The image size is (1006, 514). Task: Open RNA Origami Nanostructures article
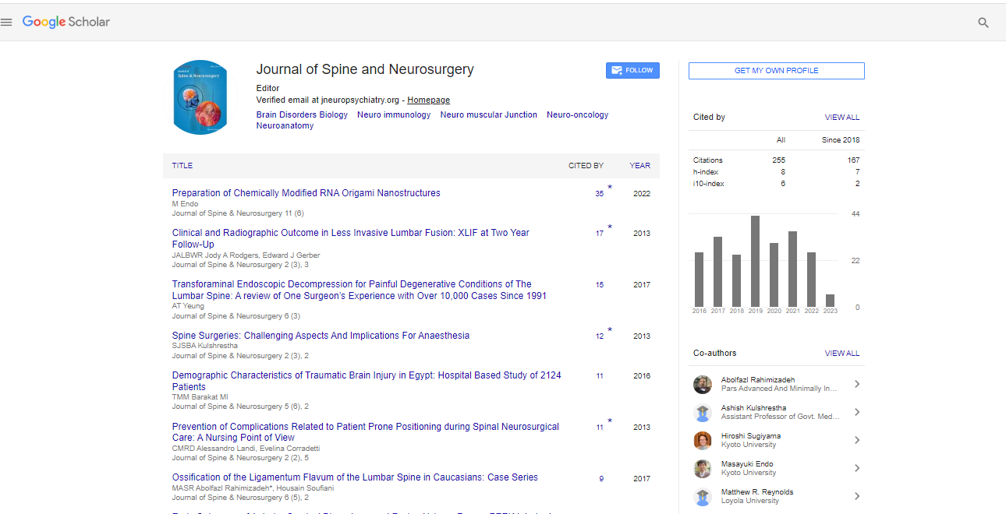pyautogui.click(x=306, y=193)
